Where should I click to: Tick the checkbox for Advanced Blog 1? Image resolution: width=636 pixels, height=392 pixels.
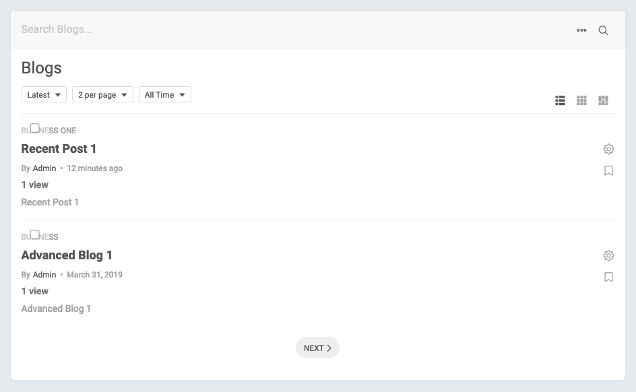(x=35, y=234)
